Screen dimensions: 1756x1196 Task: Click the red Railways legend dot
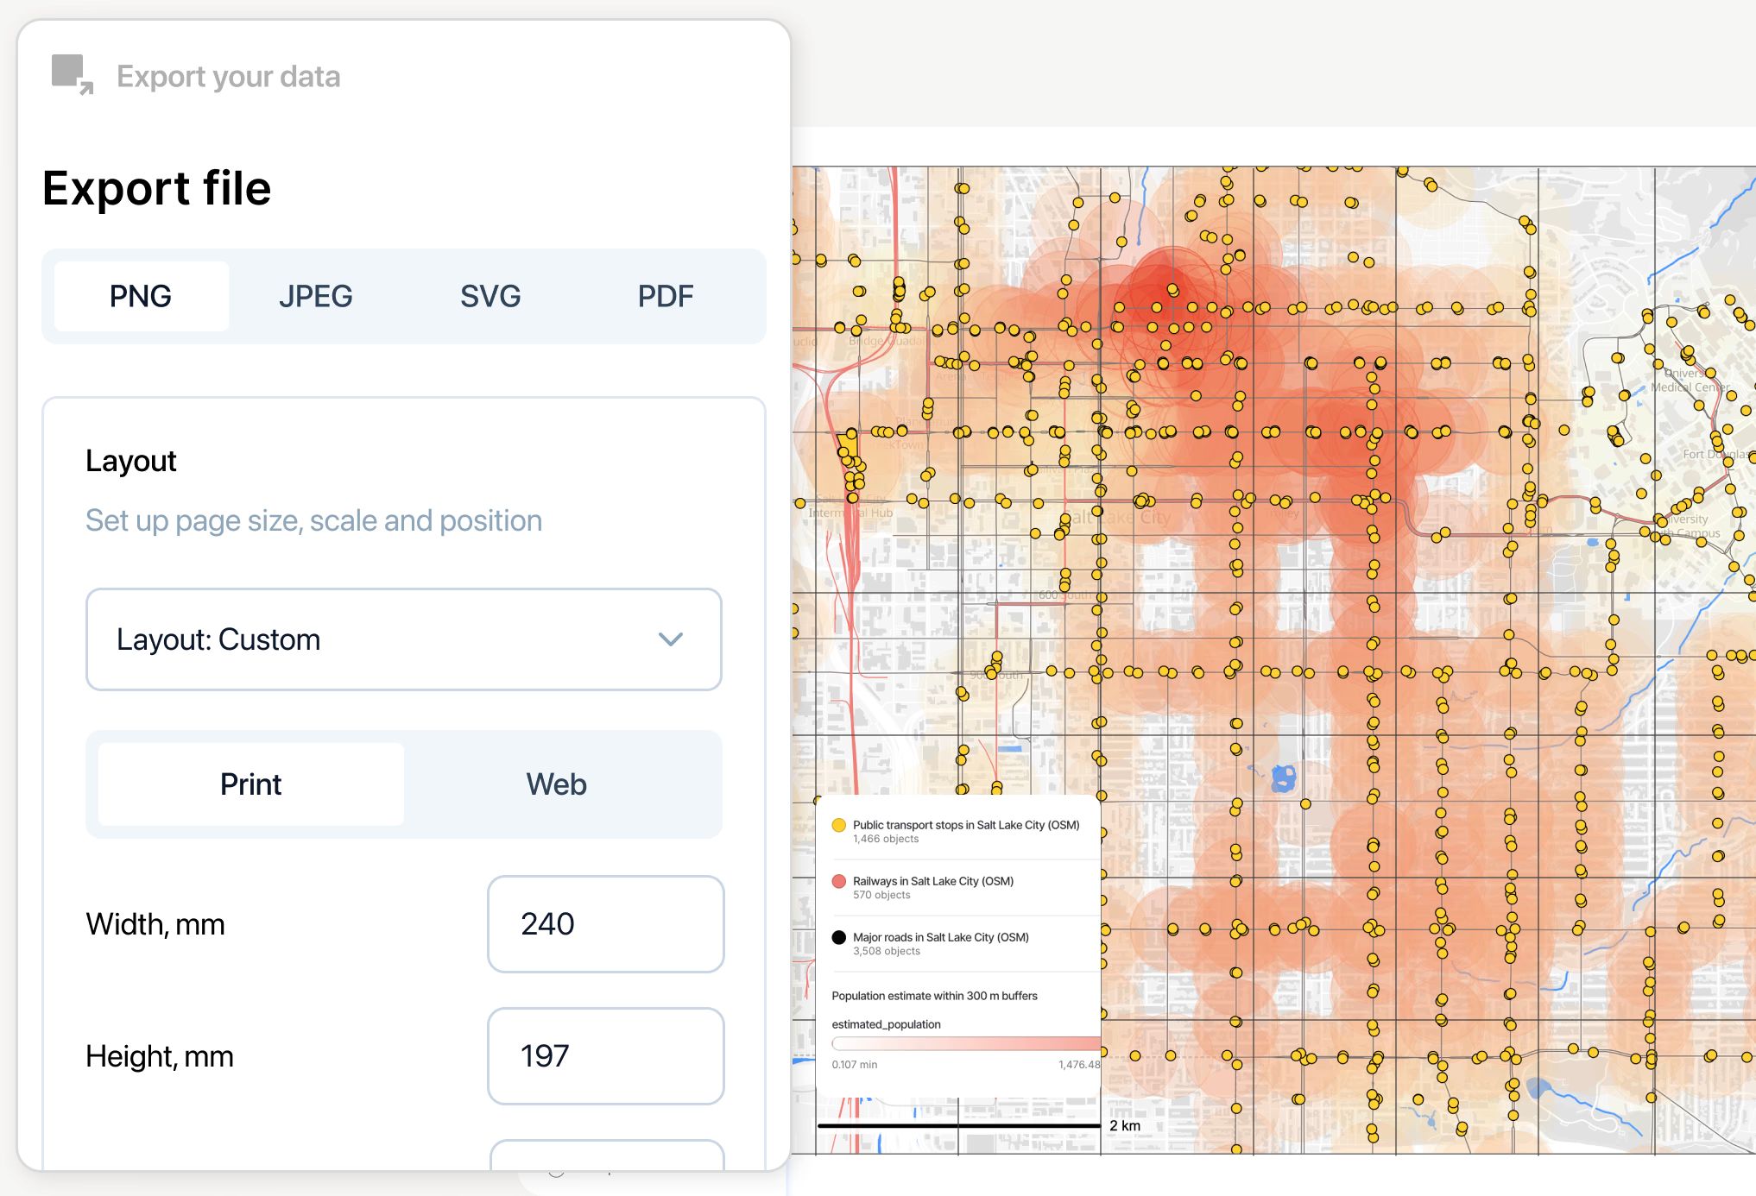point(838,881)
